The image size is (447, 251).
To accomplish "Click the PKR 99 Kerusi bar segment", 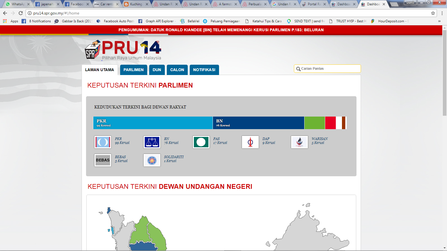I will pos(153,123).
